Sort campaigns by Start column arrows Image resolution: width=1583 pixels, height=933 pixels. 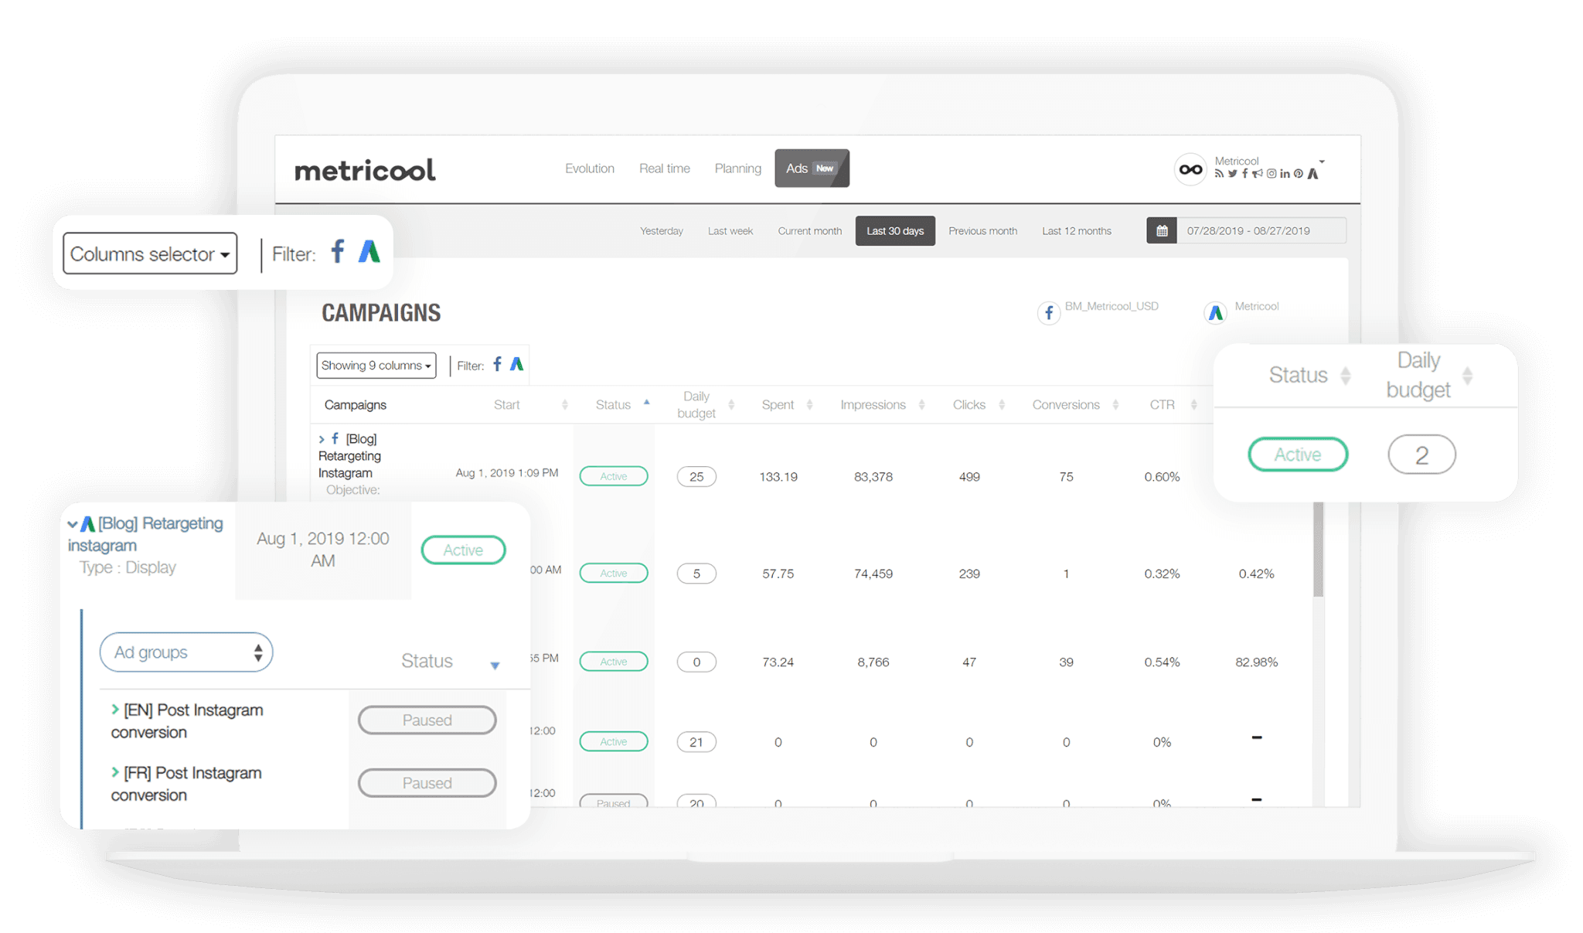(564, 405)
